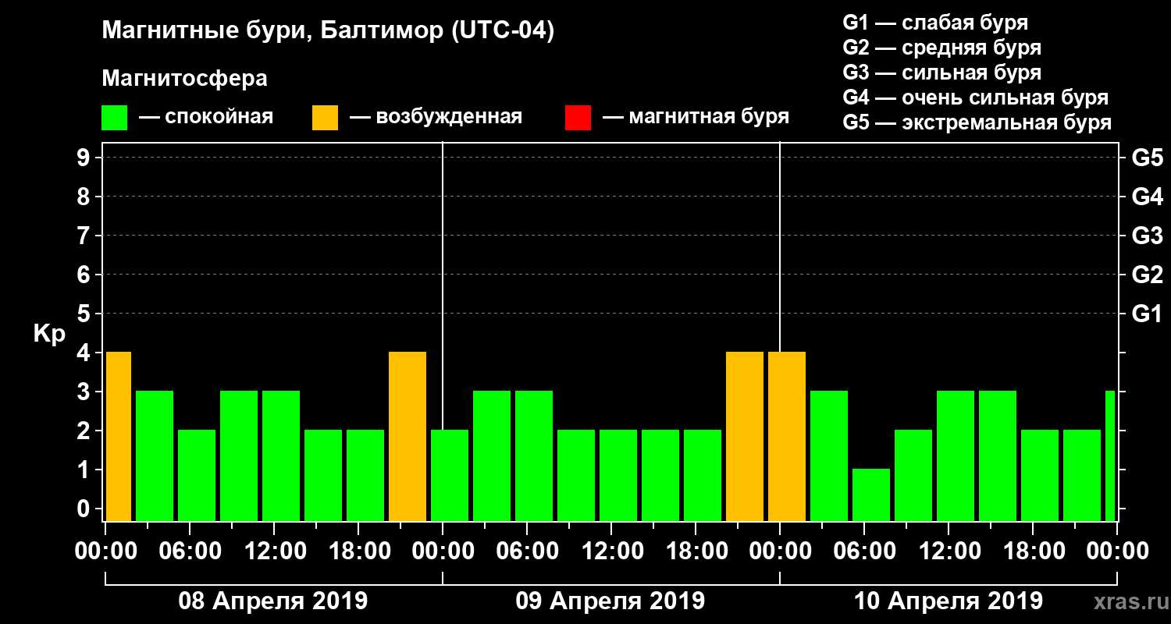
Task: Click the 'G2 — средняя буря' legend line
Action: click(941, 48)
